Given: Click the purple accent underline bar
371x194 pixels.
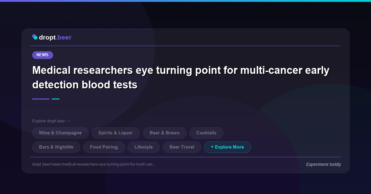Looking at the screenshot, I should 41,99.
